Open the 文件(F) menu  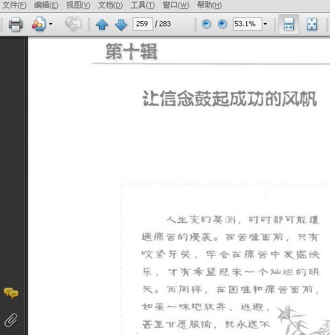point(14,5)
